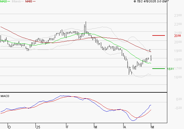Click the 2300 price axis label
This screenshot has height=129, width=184.
pyautogui.click(x=178, y=15)
